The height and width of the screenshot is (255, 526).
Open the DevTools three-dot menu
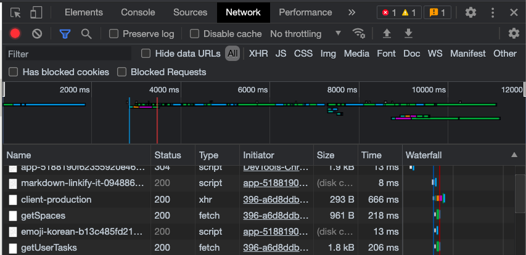click(x=493, y=13)
